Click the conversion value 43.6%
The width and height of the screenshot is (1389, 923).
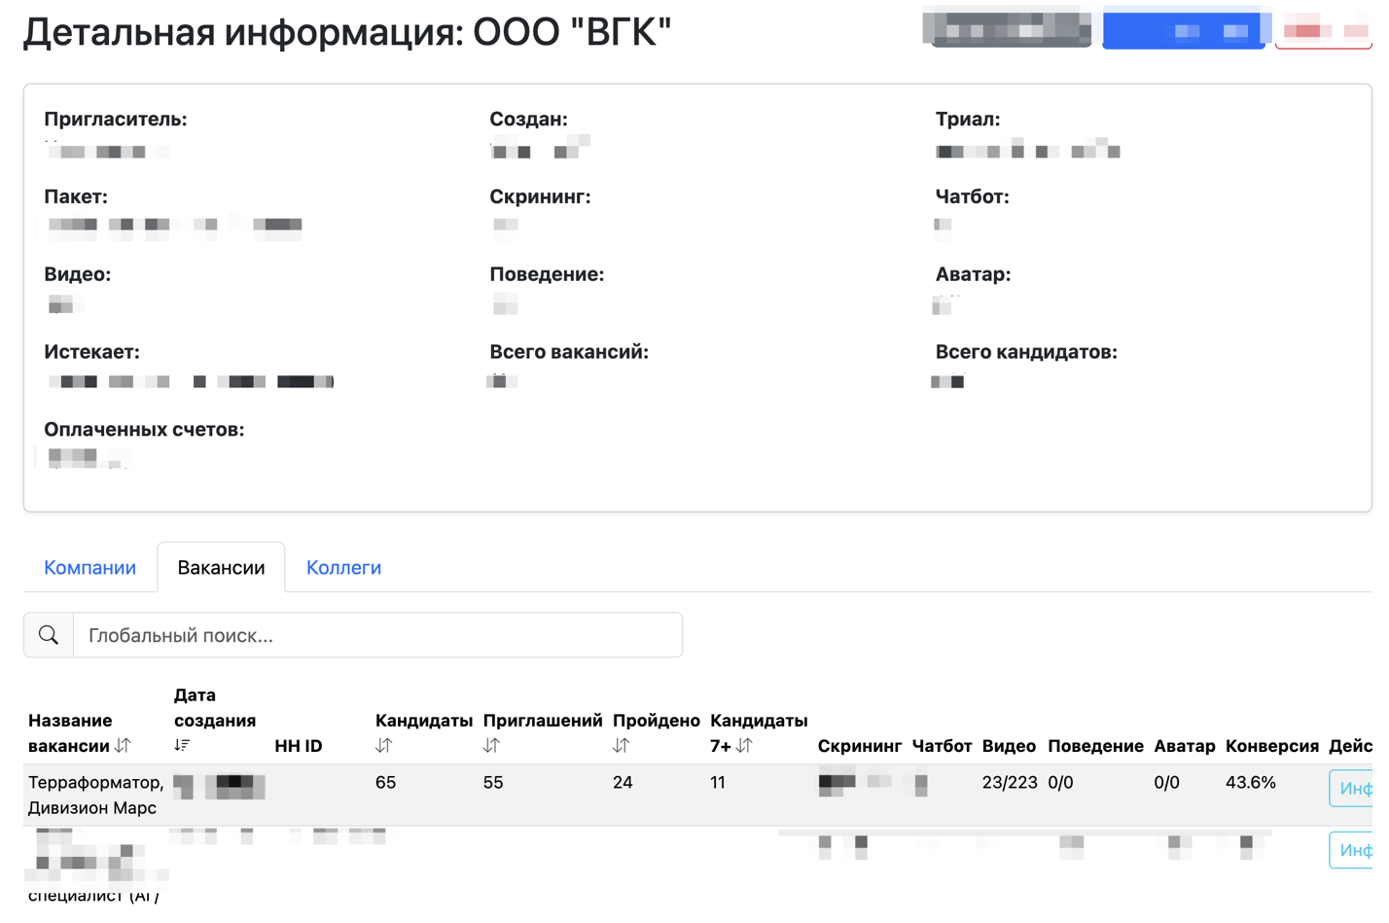[1251, 783]
